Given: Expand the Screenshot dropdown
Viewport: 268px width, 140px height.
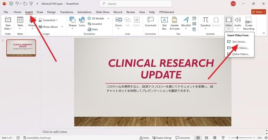Looking at the screenshot, I should pyautogui.click(x=57, y=20).
